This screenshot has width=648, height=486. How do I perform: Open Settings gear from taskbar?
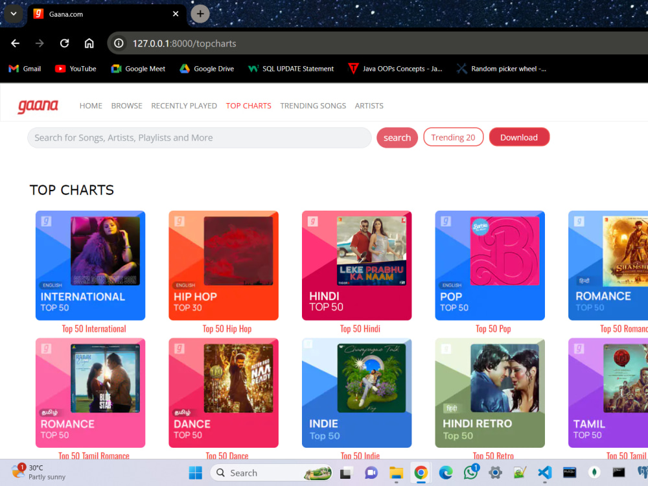coord(495,473)
